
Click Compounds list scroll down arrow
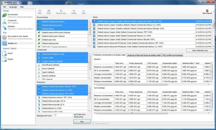pos(89,78)
